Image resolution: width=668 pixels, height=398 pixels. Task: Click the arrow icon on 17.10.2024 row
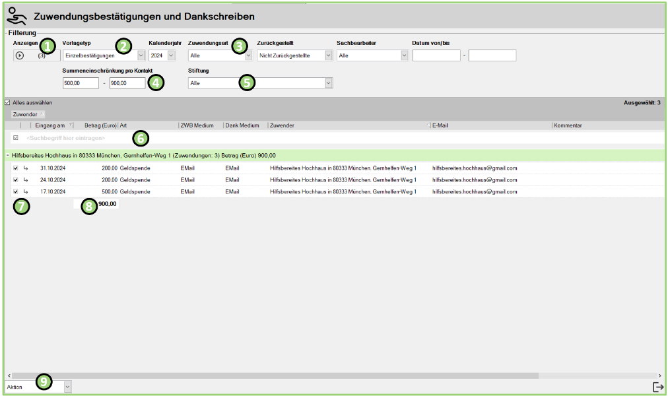tap(26, 192)
